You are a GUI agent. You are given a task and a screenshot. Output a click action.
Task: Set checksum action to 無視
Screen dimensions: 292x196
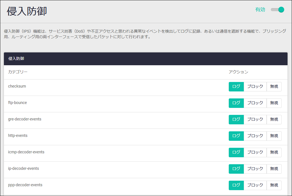click(x=274, y=86)
